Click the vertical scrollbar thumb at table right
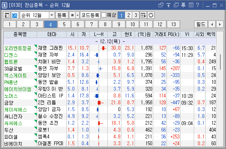Image resolution: width=226 pixels, height=149 pixels. (220, 62)
